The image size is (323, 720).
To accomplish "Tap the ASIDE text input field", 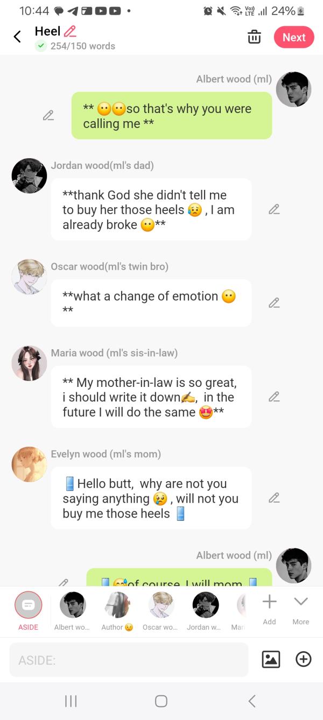I will 129,659.
